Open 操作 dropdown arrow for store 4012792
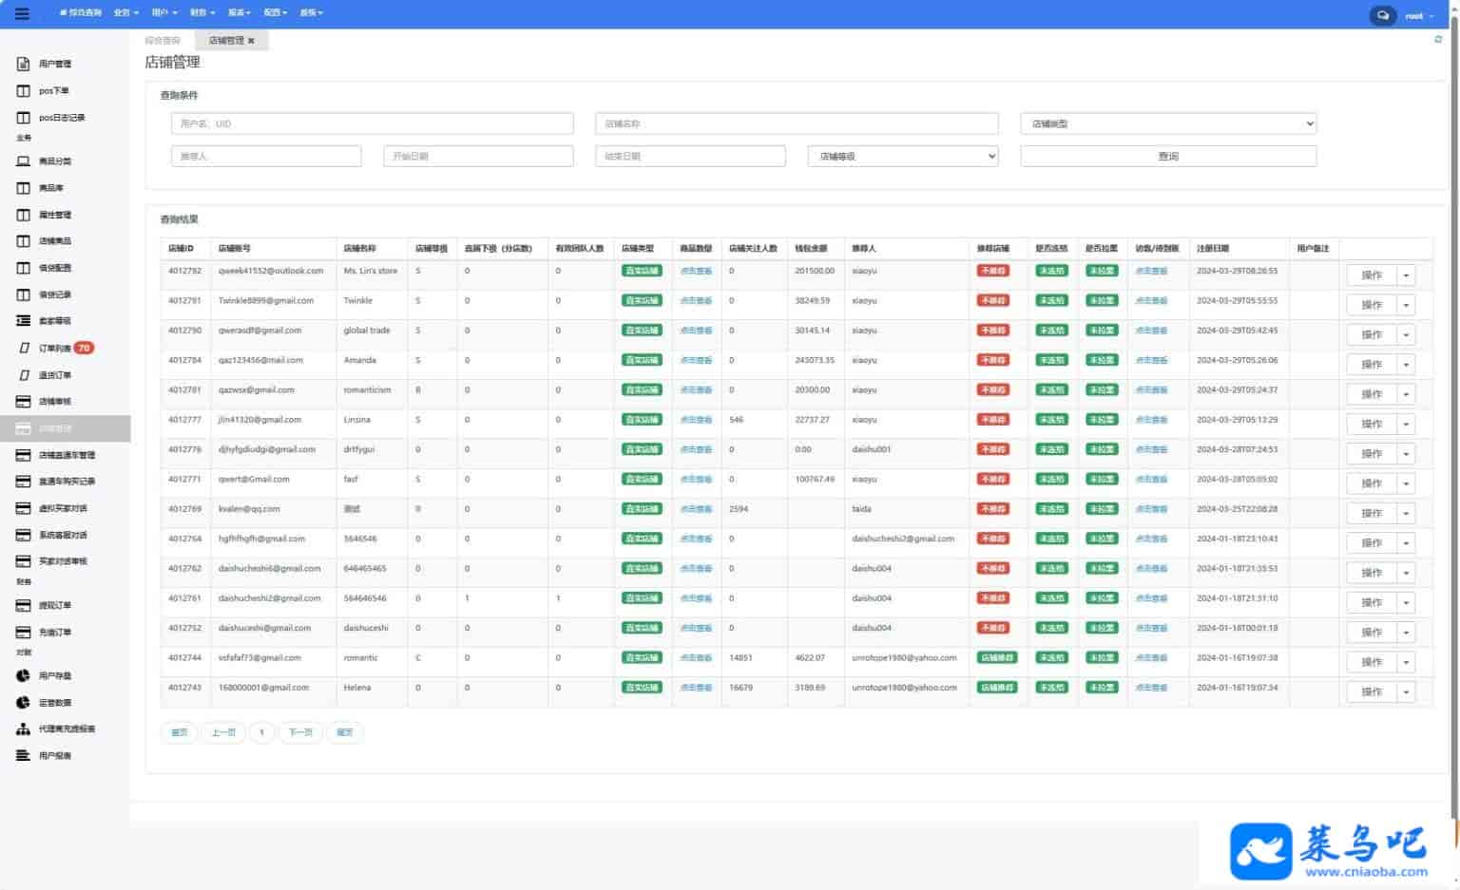 [1406, 275]
